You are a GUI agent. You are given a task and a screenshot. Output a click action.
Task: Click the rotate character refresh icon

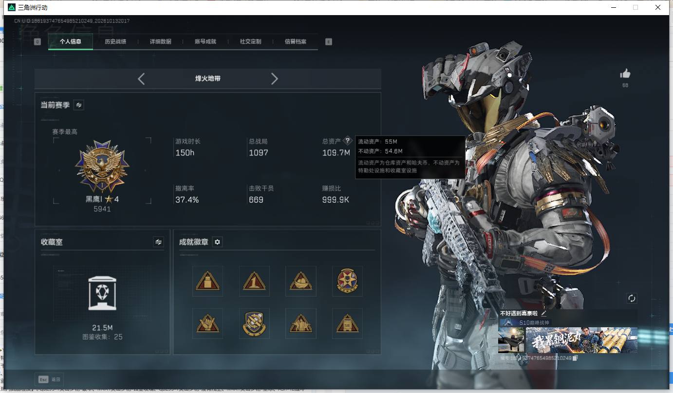[632, 299]
